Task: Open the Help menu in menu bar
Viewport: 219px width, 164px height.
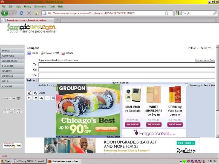Action: point(60,7)
